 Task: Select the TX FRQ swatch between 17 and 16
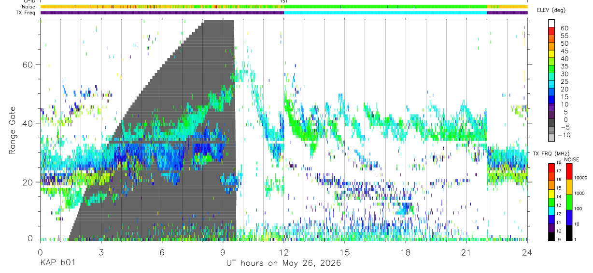pos(551,176)
